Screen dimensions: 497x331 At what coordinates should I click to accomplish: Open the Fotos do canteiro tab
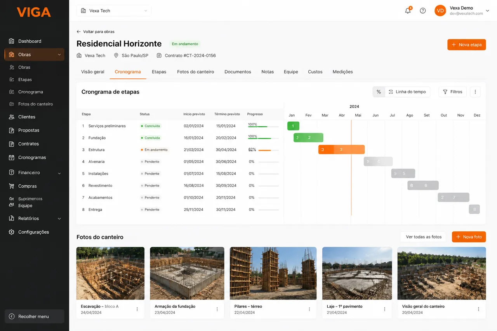pyautogui.click(x=195, y=72)
